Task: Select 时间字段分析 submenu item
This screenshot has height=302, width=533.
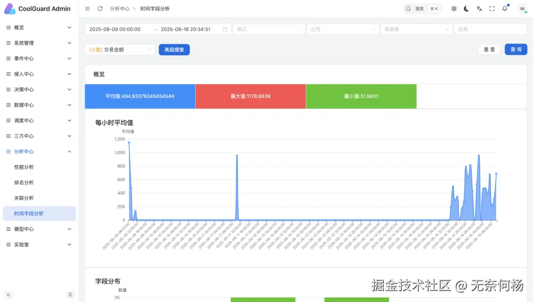Action: point(39,214)
